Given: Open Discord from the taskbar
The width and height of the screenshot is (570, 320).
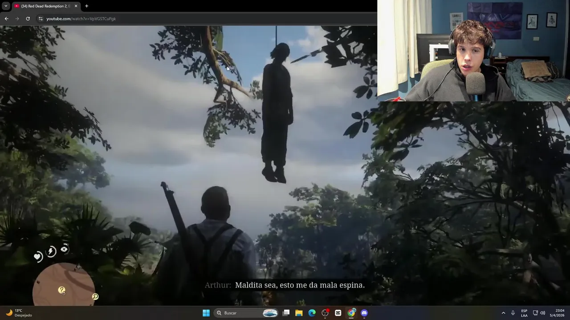Looking at the screenshot, I should (364, 313).
